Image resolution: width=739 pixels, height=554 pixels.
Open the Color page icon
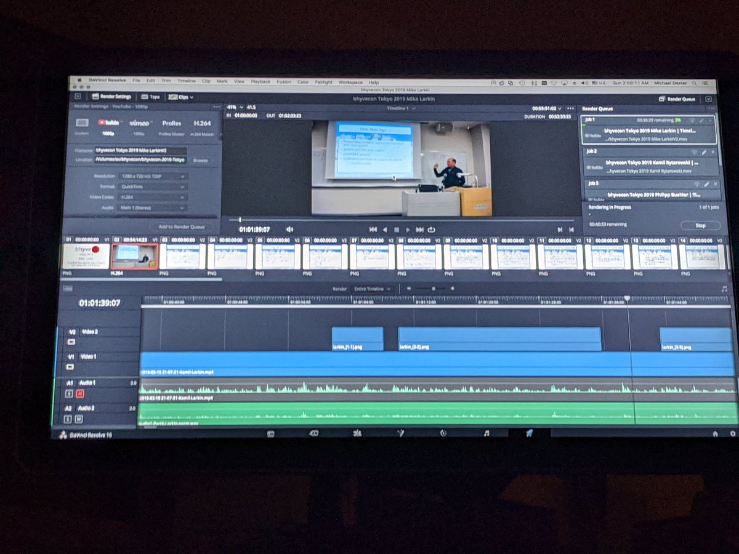tap(443, 433)
